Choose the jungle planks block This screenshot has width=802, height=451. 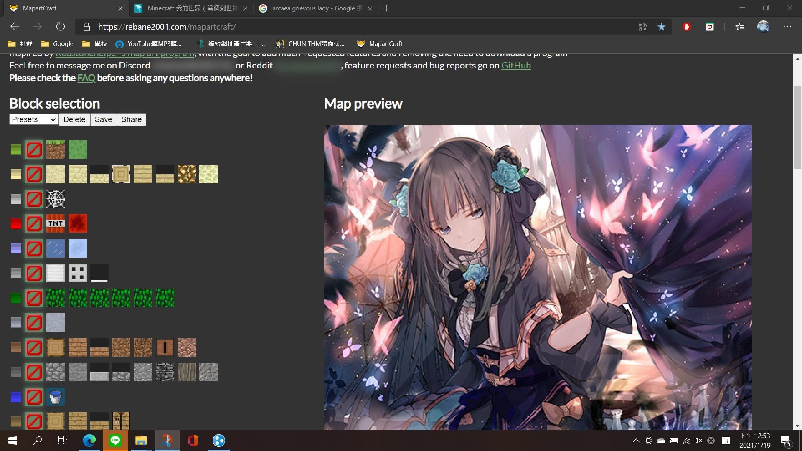coord(78,347)
